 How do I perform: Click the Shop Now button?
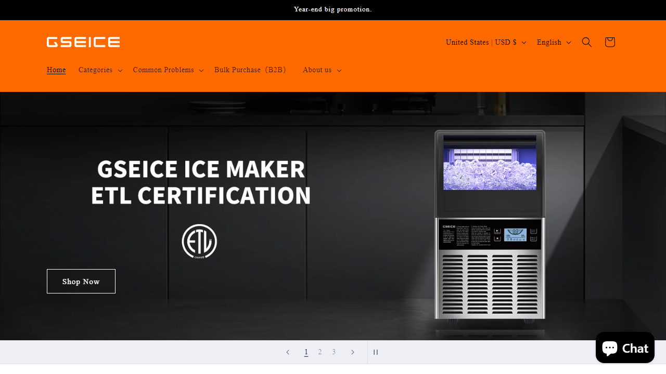pos(81,282)
